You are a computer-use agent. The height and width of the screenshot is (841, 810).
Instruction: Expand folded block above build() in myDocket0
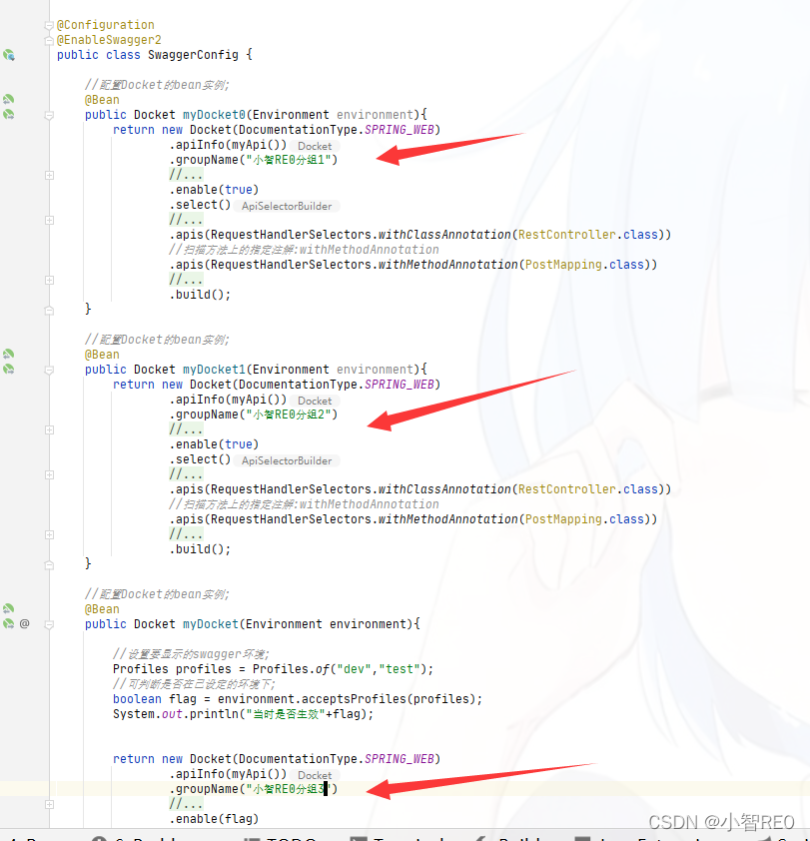(x=49, y=280)
